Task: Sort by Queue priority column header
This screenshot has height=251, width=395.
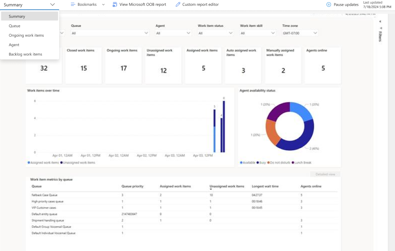Action: (132, 186)
